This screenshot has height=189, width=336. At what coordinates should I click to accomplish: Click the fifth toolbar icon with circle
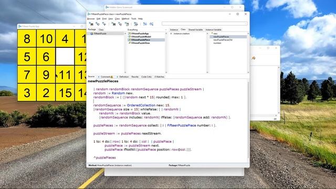[120, 24]
